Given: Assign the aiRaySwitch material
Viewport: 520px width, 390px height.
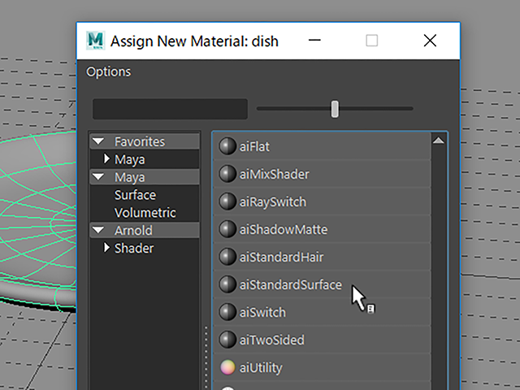Looking at the screenshot, I should (x=322, y=201).
